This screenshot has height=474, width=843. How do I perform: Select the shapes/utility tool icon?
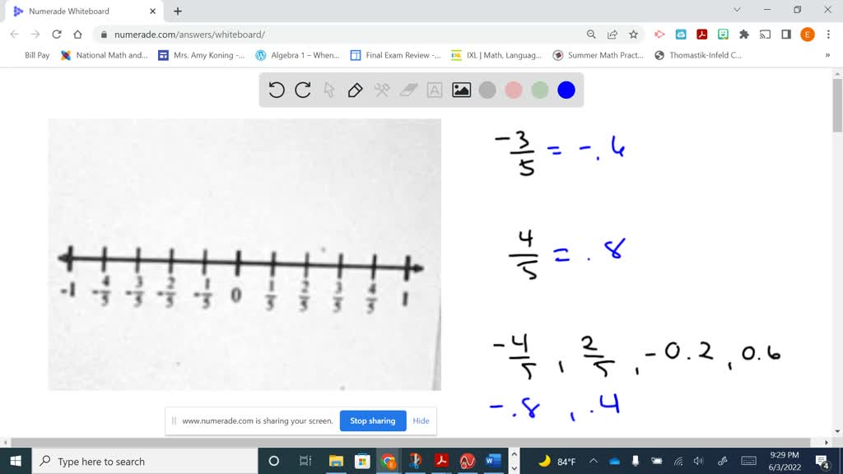click(x=381, y=91)
